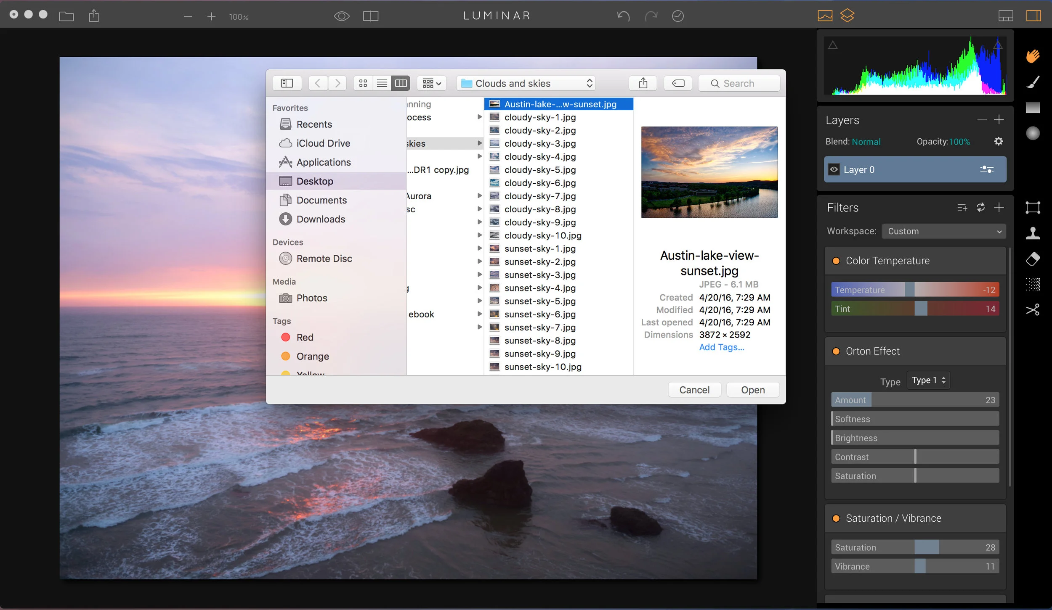Image resolution: width=1052 pixels, height=610 pixels.
Task: Click the file dialog tags button
Action: point(678,83)
